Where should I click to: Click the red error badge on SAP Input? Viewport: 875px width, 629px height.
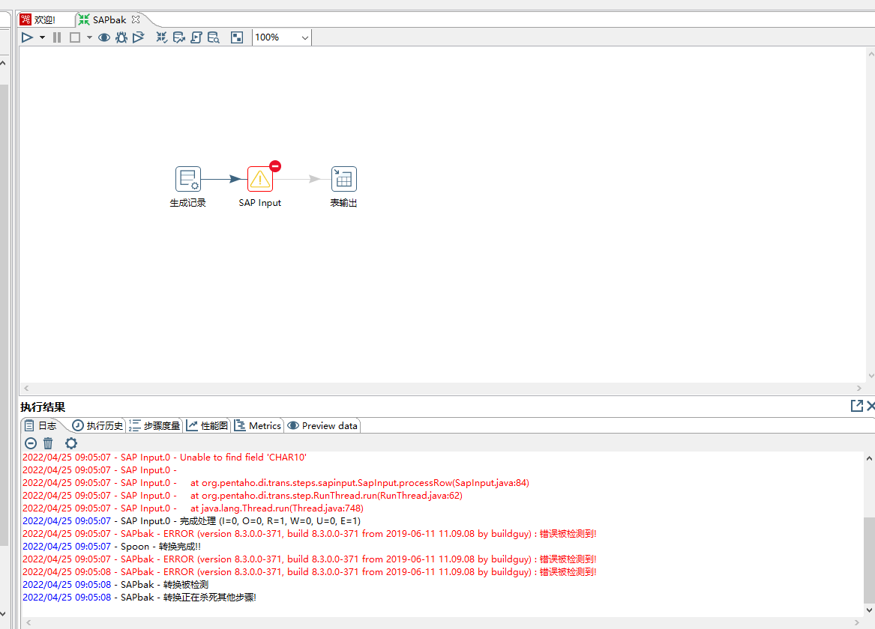click(275, 166)
